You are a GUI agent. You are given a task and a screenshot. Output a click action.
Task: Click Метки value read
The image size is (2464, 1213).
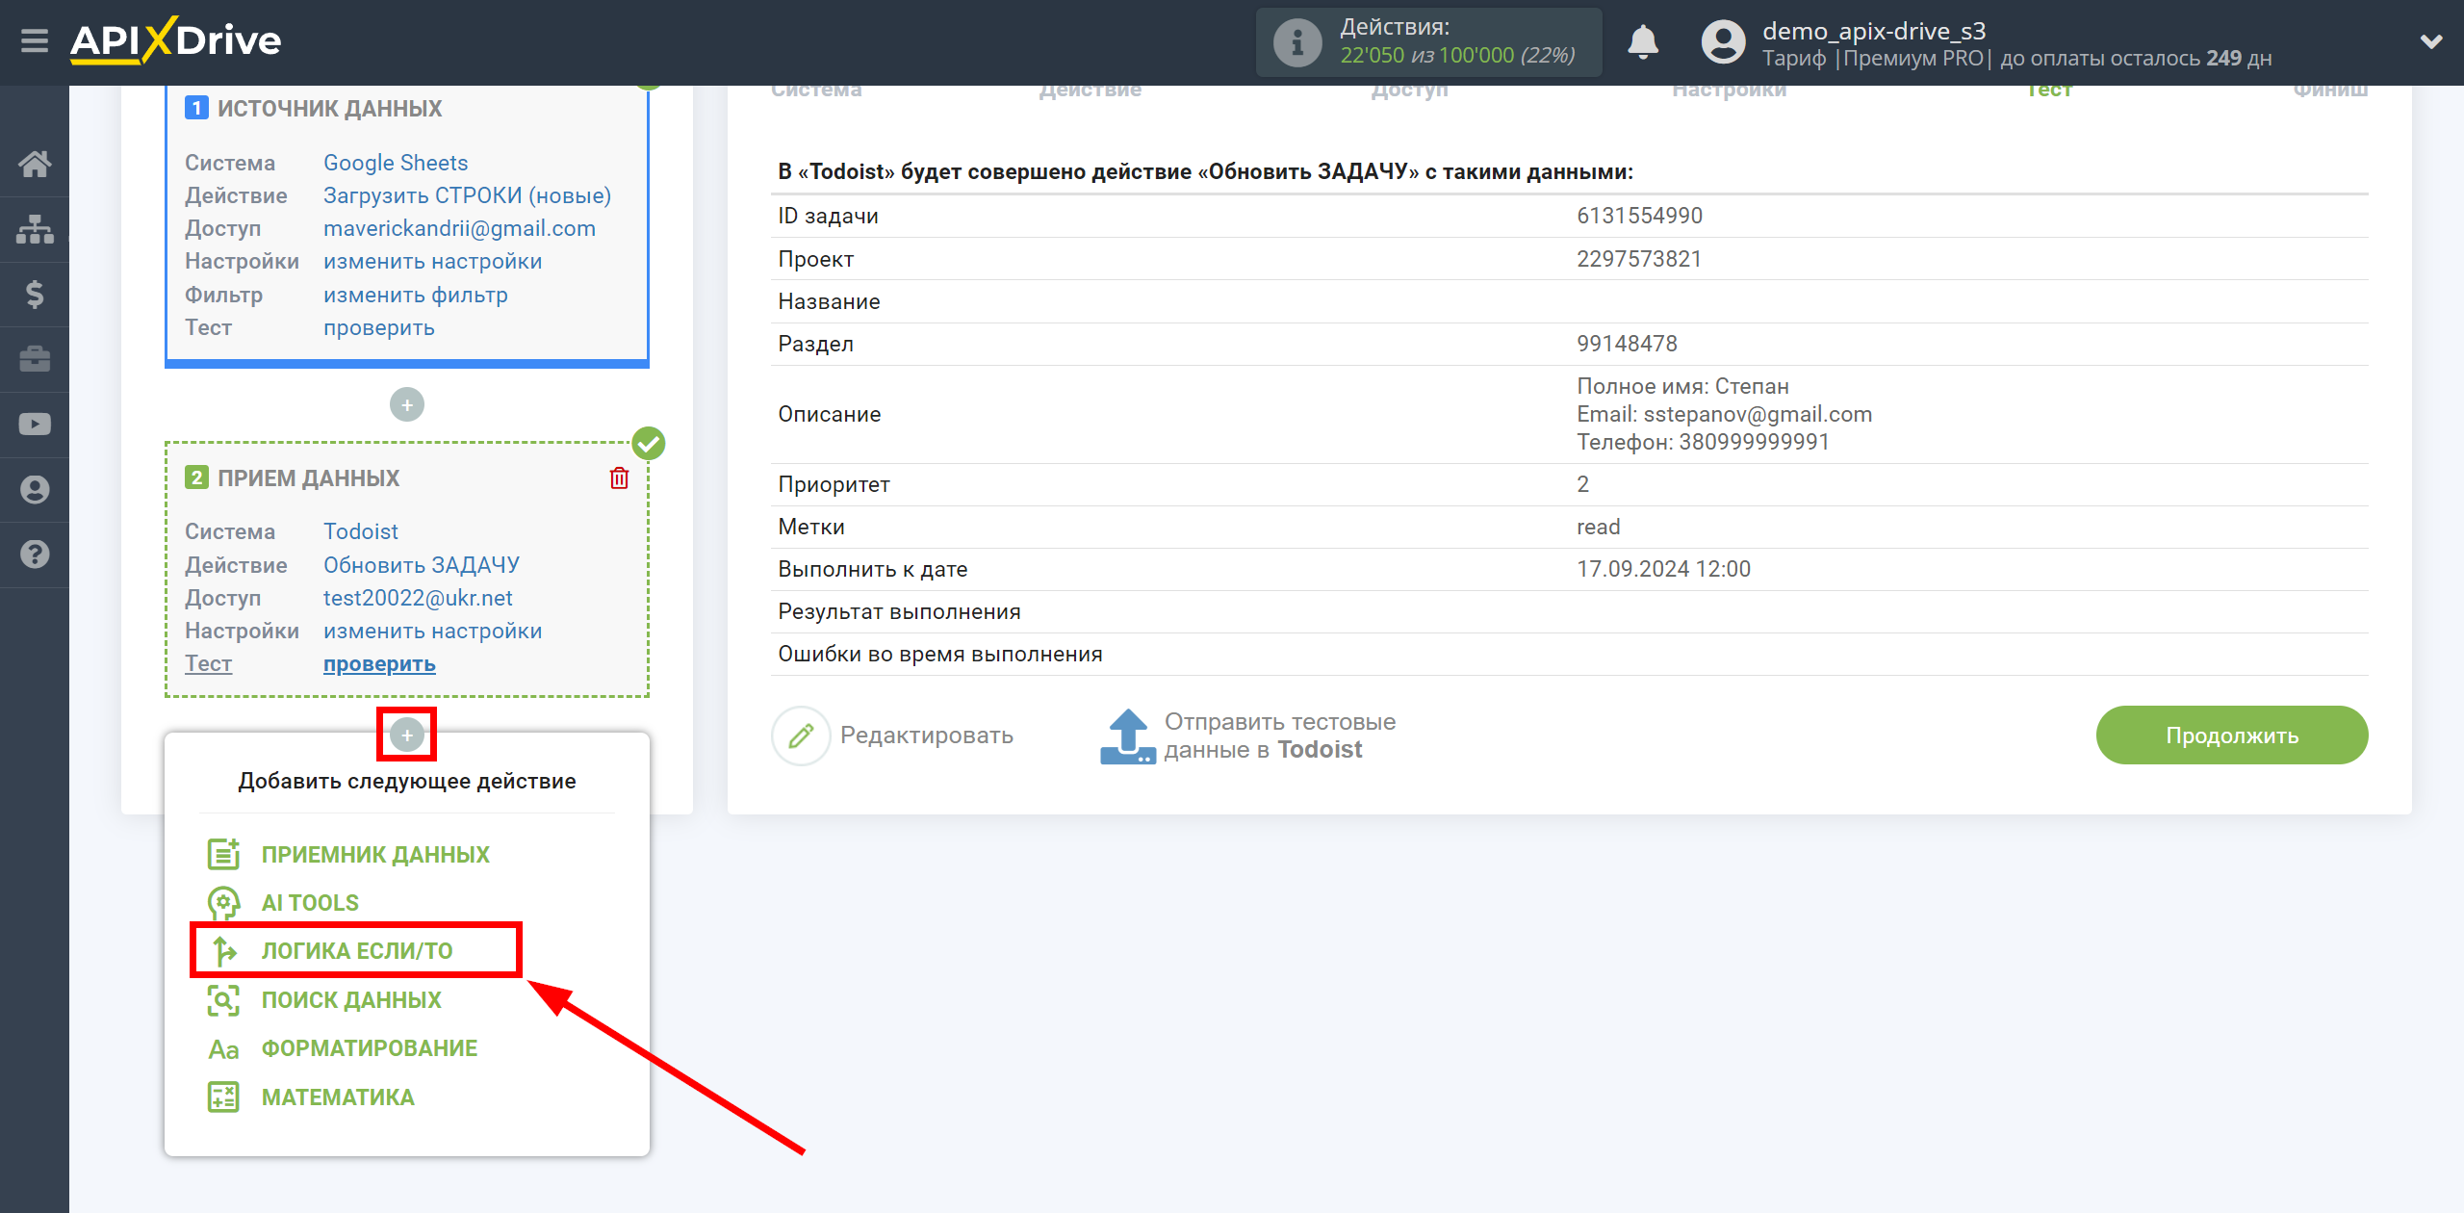pos(1598,527)
